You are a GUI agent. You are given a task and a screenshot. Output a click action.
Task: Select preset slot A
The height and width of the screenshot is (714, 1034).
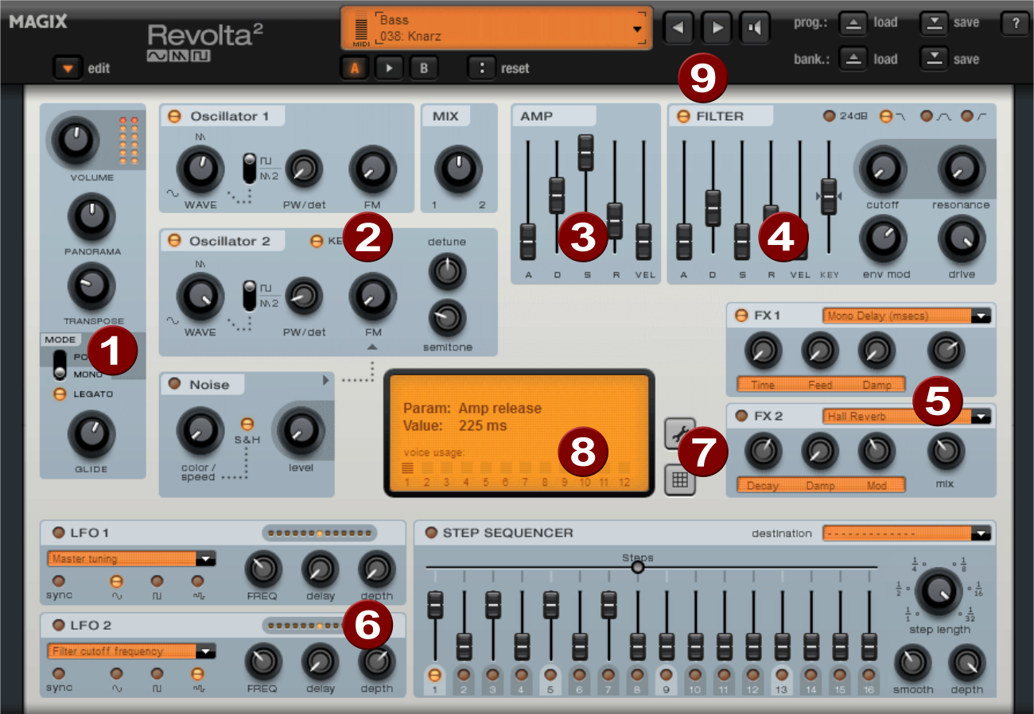click(x=355, y=68)
